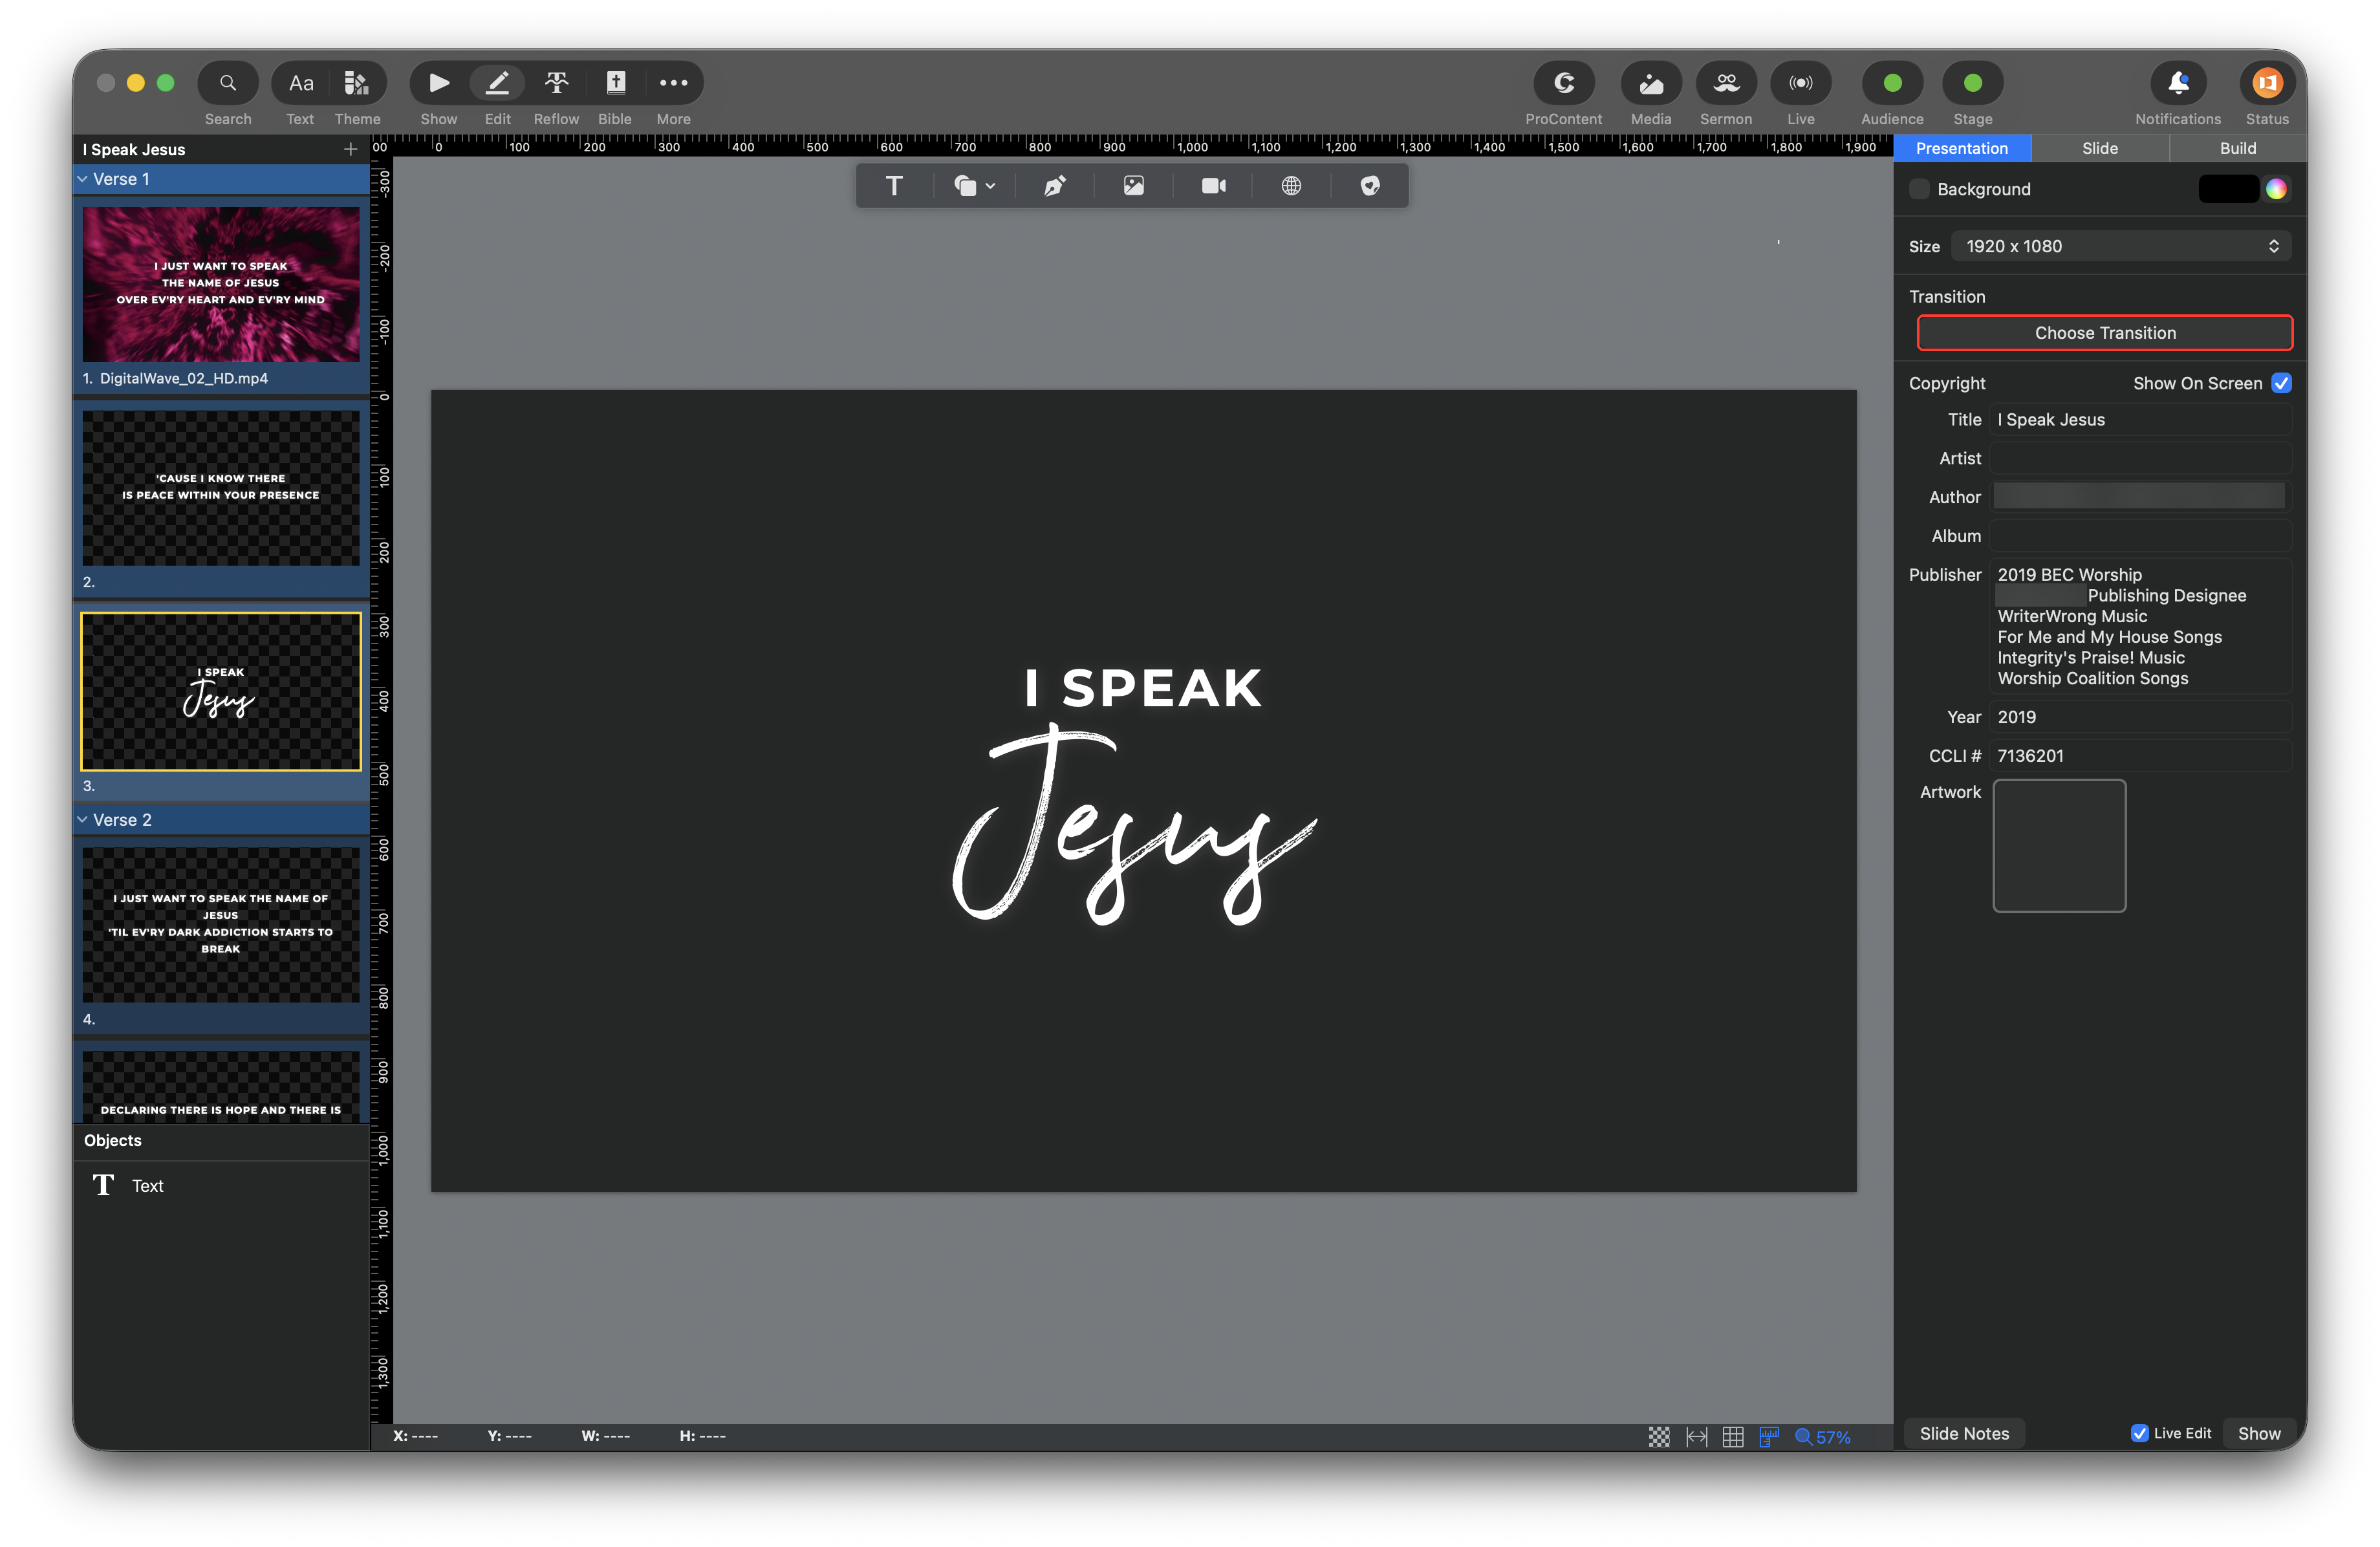Screen dimensions: 2380x1547
Task: Open the Reflow editor
Action: tap(556, 83)
